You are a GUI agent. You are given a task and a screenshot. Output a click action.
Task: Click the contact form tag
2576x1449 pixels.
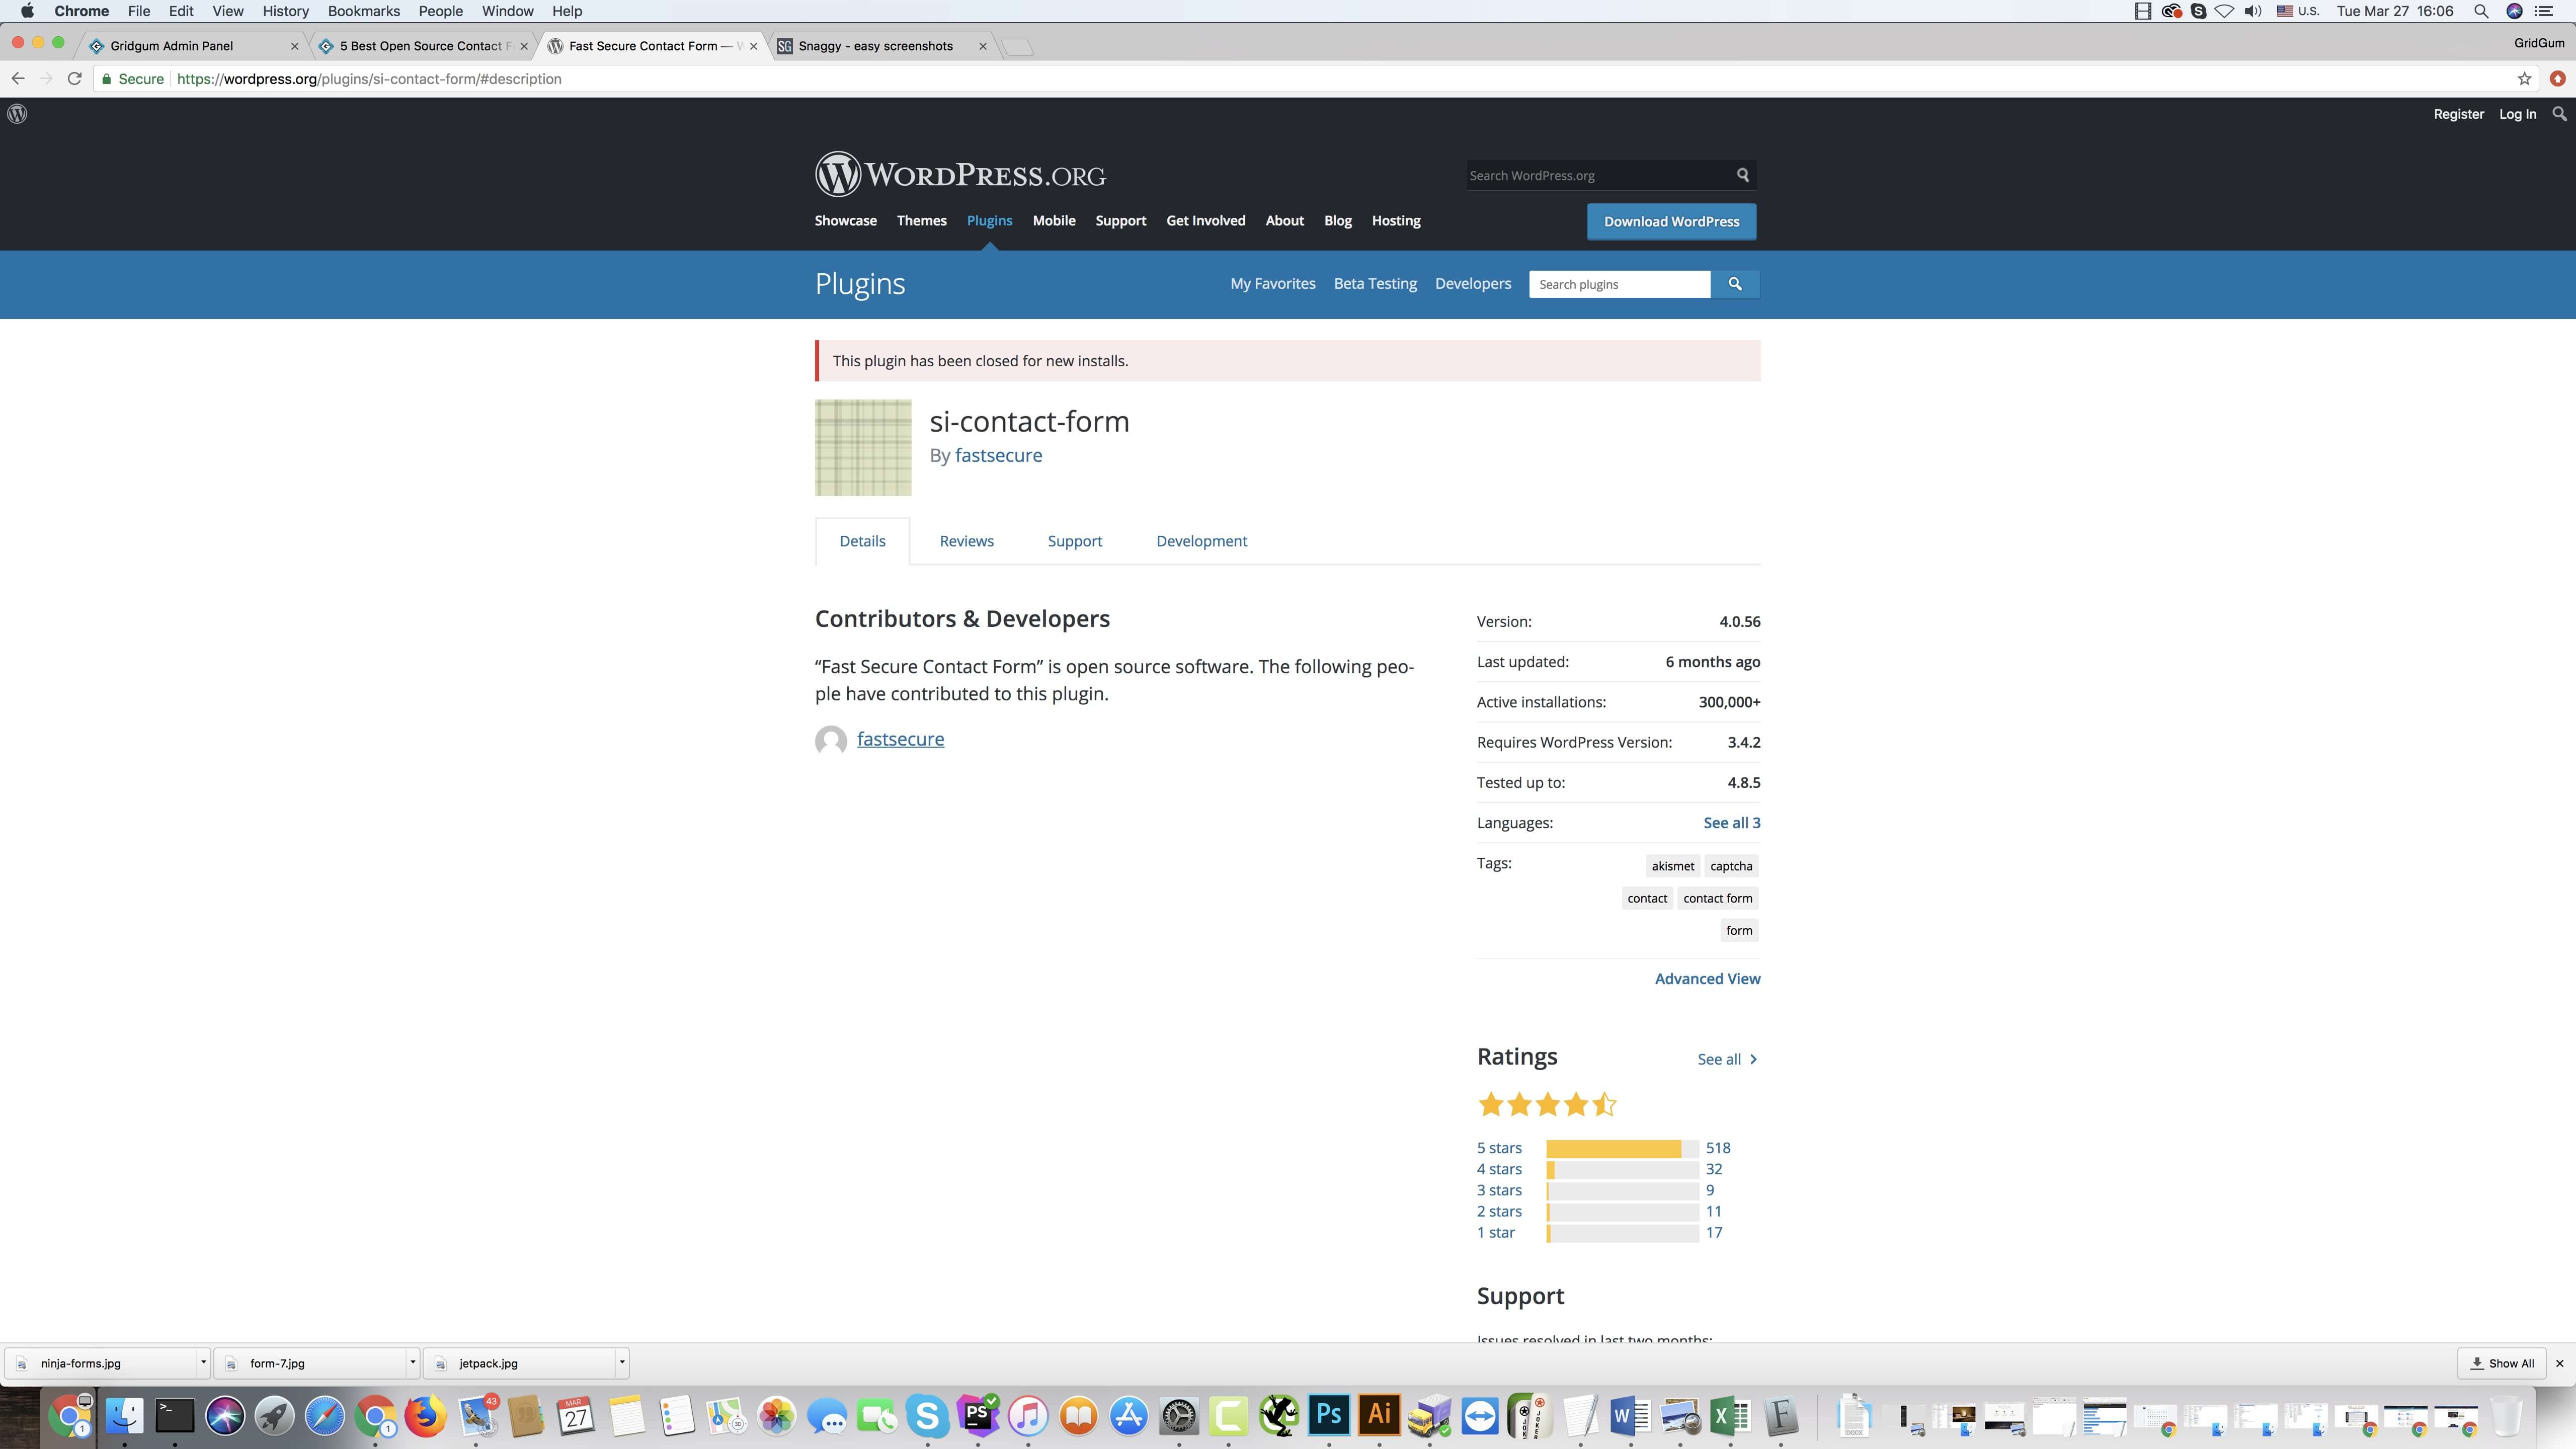(1717, 898)
